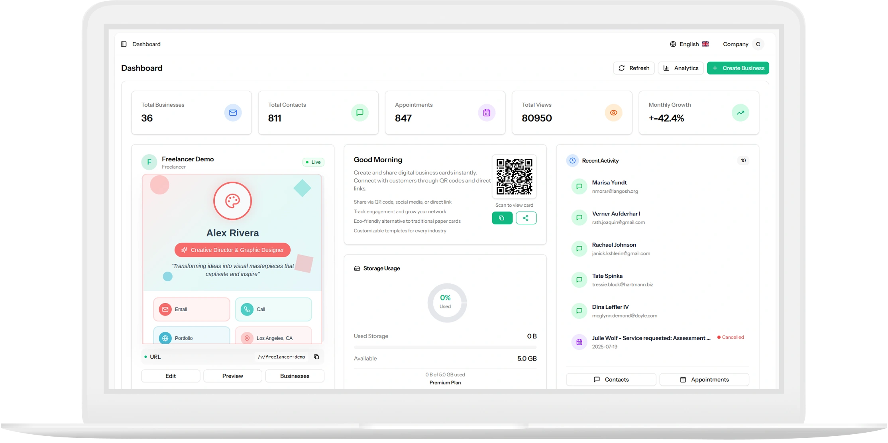Click the /v/freelancer-demo URL text
The height and width of the screenshot is (443, 888).
click(281, 357)
